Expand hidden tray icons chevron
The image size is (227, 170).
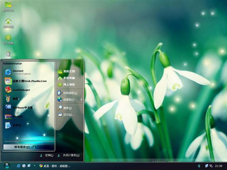pos(199,166)
